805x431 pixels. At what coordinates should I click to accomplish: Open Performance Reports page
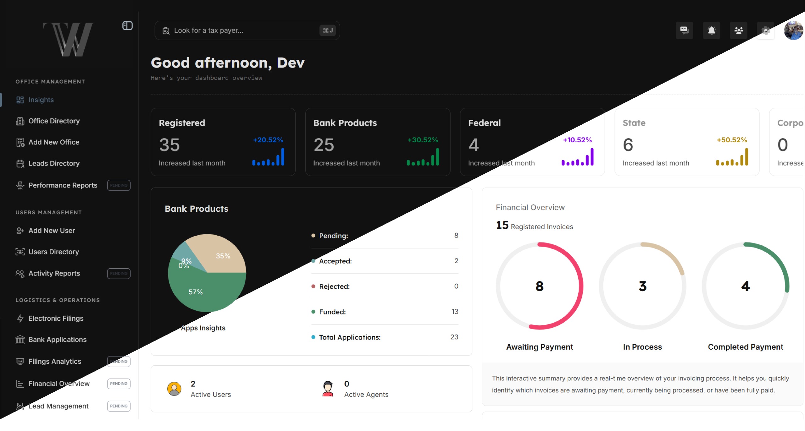[x=63, y=185]
